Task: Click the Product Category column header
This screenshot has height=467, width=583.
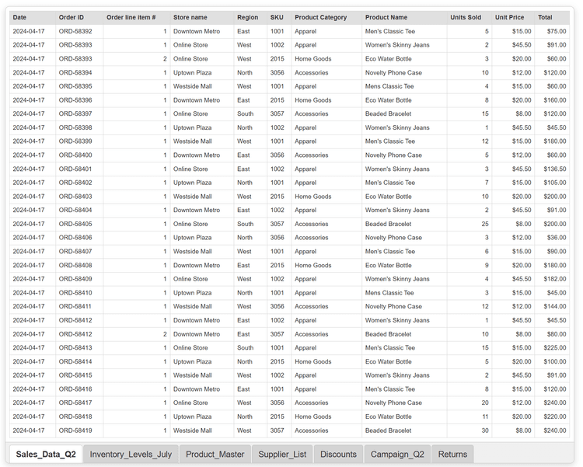Action: point(326,17)
